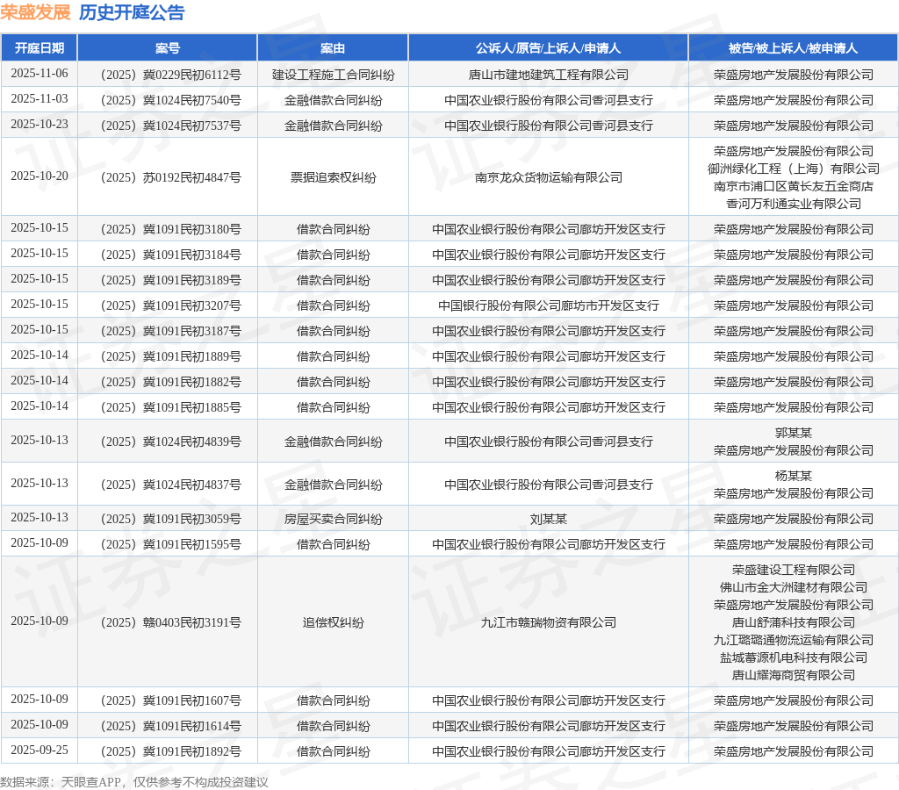899x790 pixels.
Task: Click the 公诉人/原告/上诉人/申请人 column header
Action: coord(548,48)
